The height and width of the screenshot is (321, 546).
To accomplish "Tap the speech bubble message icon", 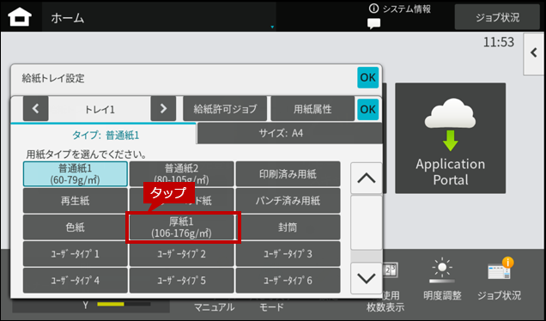I will 373,24.
